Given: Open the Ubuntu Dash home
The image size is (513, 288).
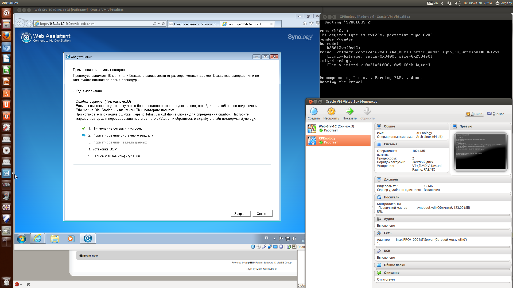Looking at the screenshot, I should click(x=6, y=13).
